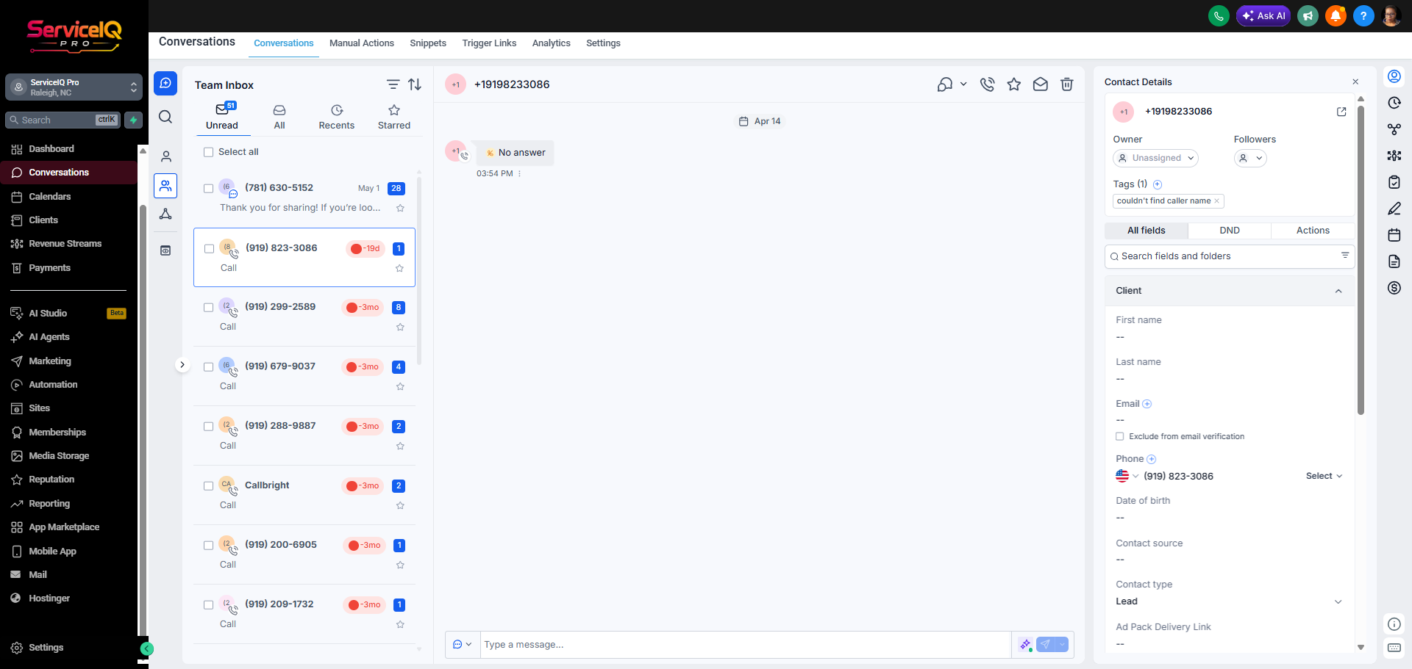The image size is (1412, 669).
Task: Mark conversation read with envelope icon
Action: click(x=1040, y=84)
